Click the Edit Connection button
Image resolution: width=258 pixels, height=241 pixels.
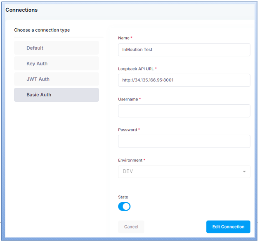coord(228,227)
